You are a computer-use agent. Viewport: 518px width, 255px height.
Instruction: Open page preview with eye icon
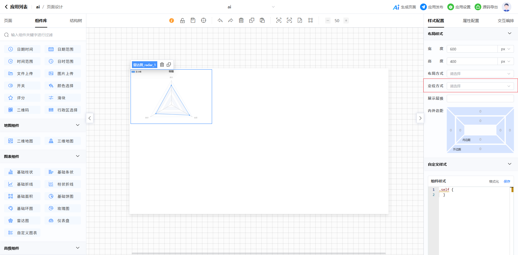point(279,21)
